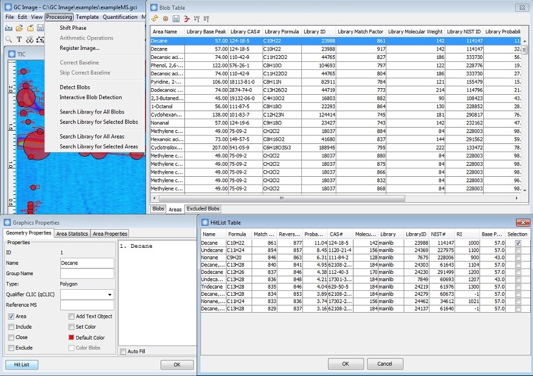Select the magnifier zoom tool
This screenshot has height=376, width=533.
[x=9, y=39]
